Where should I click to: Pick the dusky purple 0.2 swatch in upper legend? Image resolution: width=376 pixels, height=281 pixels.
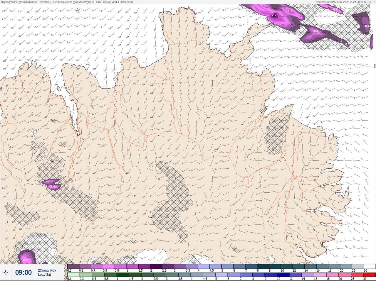pos(73,266)
